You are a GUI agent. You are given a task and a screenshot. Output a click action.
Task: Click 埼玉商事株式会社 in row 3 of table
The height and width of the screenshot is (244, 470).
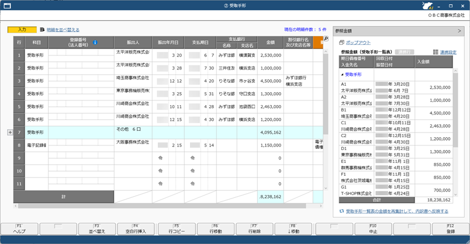tap(133, 78)
